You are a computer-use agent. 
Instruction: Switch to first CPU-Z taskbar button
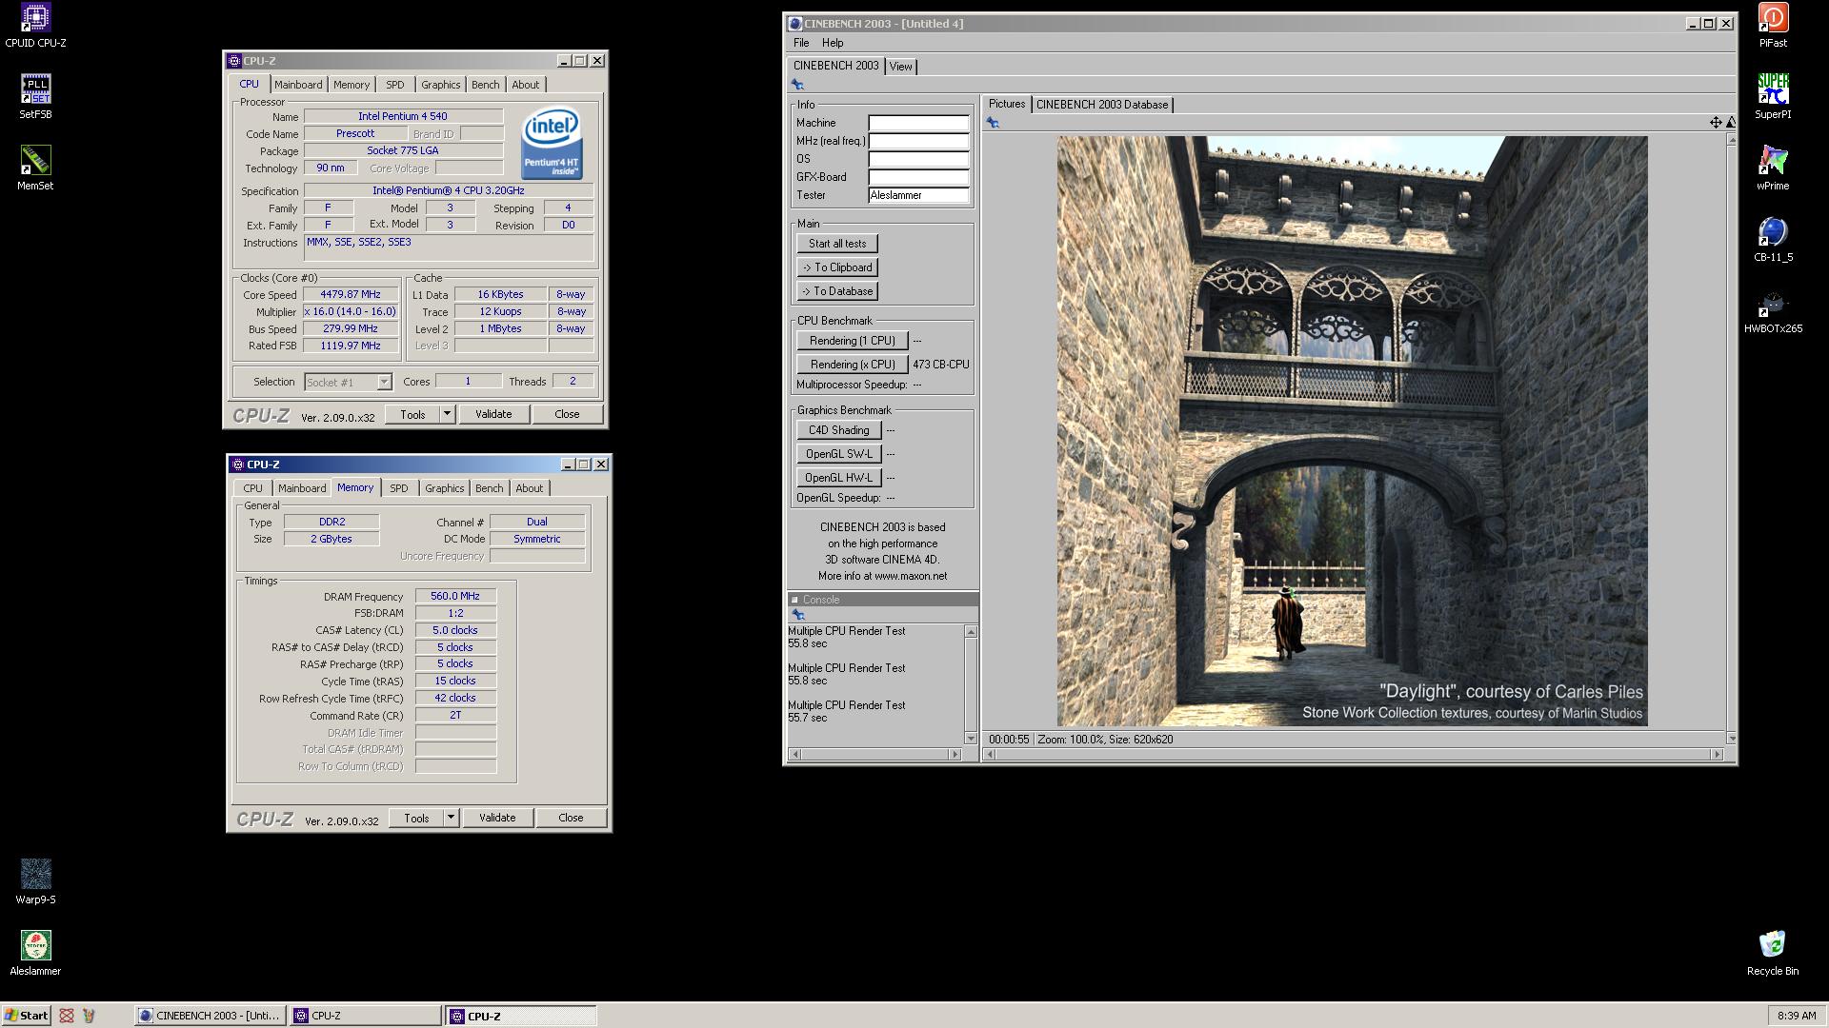pyautogui.click(x=366, y=1016)
